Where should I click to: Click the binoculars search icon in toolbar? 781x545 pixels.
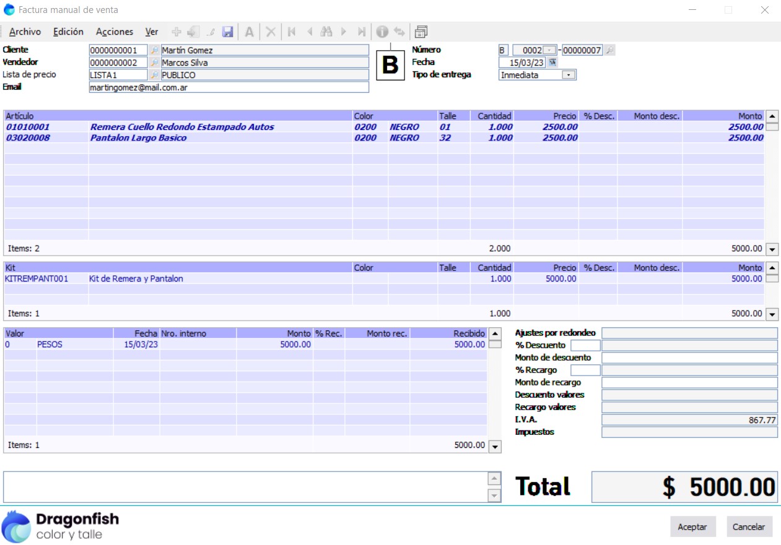(x=326, y=32)
